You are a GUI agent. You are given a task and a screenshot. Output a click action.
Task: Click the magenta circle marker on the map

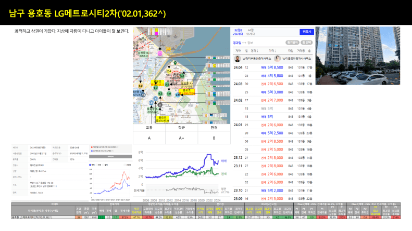pyautogui.click(x=160, y=53)
